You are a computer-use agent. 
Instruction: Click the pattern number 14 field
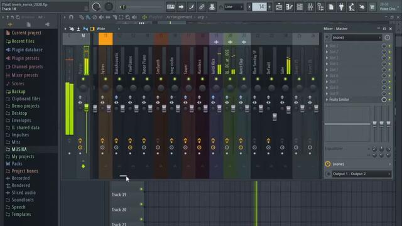tap(259, 7)
